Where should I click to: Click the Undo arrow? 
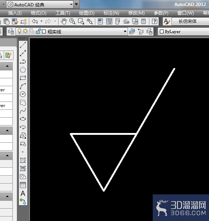pyautogui.click(x=35, y=21)
